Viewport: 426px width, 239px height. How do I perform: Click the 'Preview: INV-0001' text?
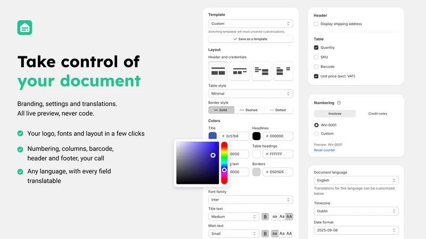328,144
